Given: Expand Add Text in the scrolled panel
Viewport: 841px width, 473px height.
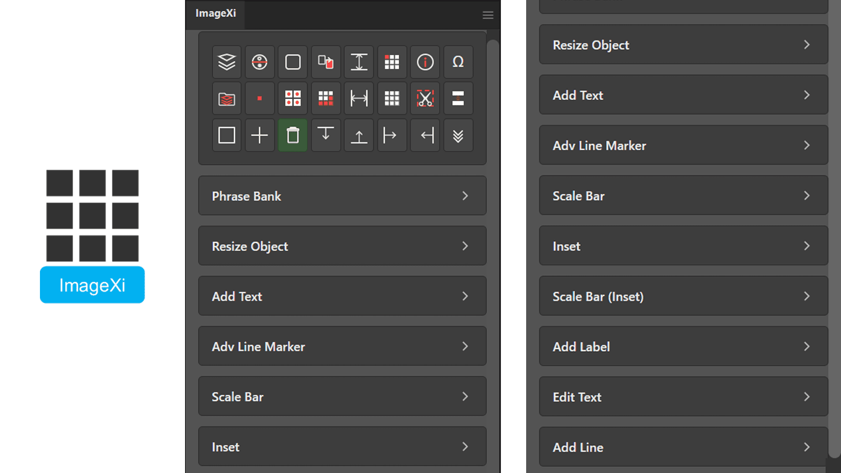Looking at the screenshot, I should click(683, 95).
